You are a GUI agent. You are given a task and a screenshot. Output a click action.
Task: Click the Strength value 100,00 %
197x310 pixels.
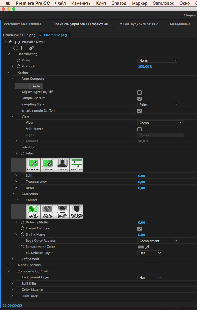pos(145,67)
